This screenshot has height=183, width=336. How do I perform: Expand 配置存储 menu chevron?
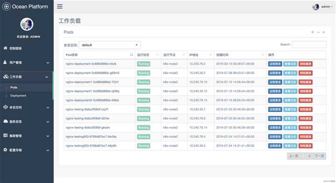click(48, 150)
